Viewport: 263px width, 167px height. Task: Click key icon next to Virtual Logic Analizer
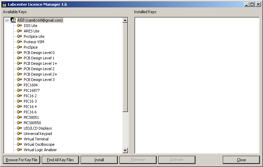tap(20, 150)
